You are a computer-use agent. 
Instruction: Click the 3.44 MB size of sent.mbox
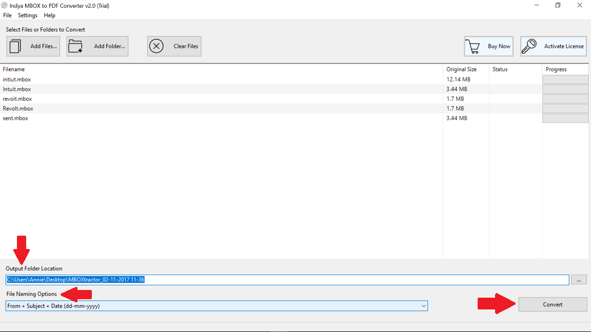[457, 118]
